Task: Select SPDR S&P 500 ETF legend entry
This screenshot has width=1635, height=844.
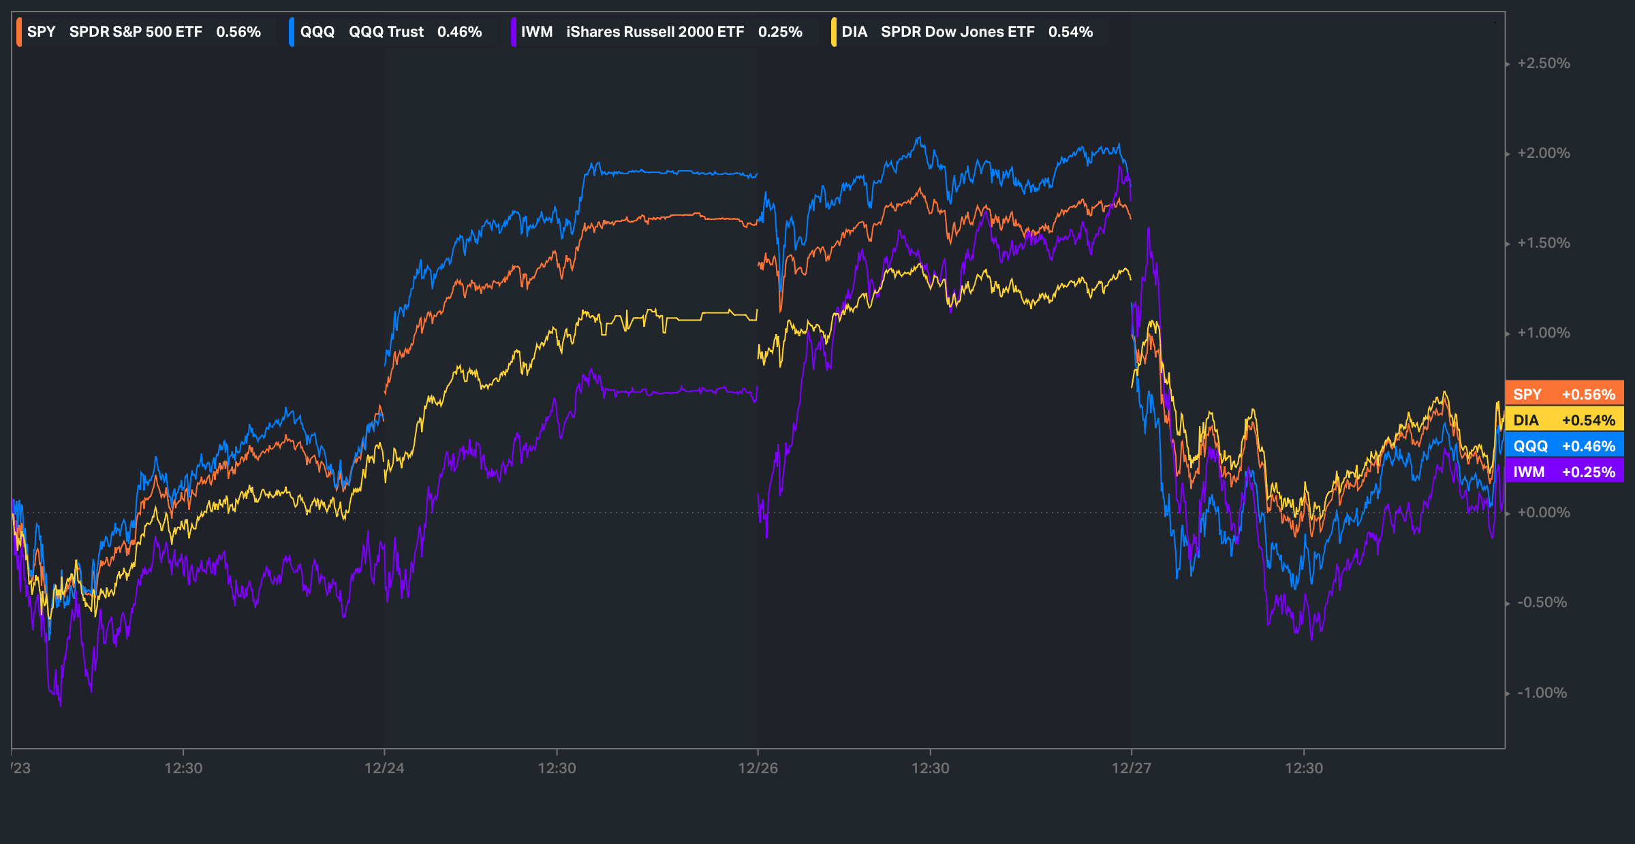Action: 136,32
